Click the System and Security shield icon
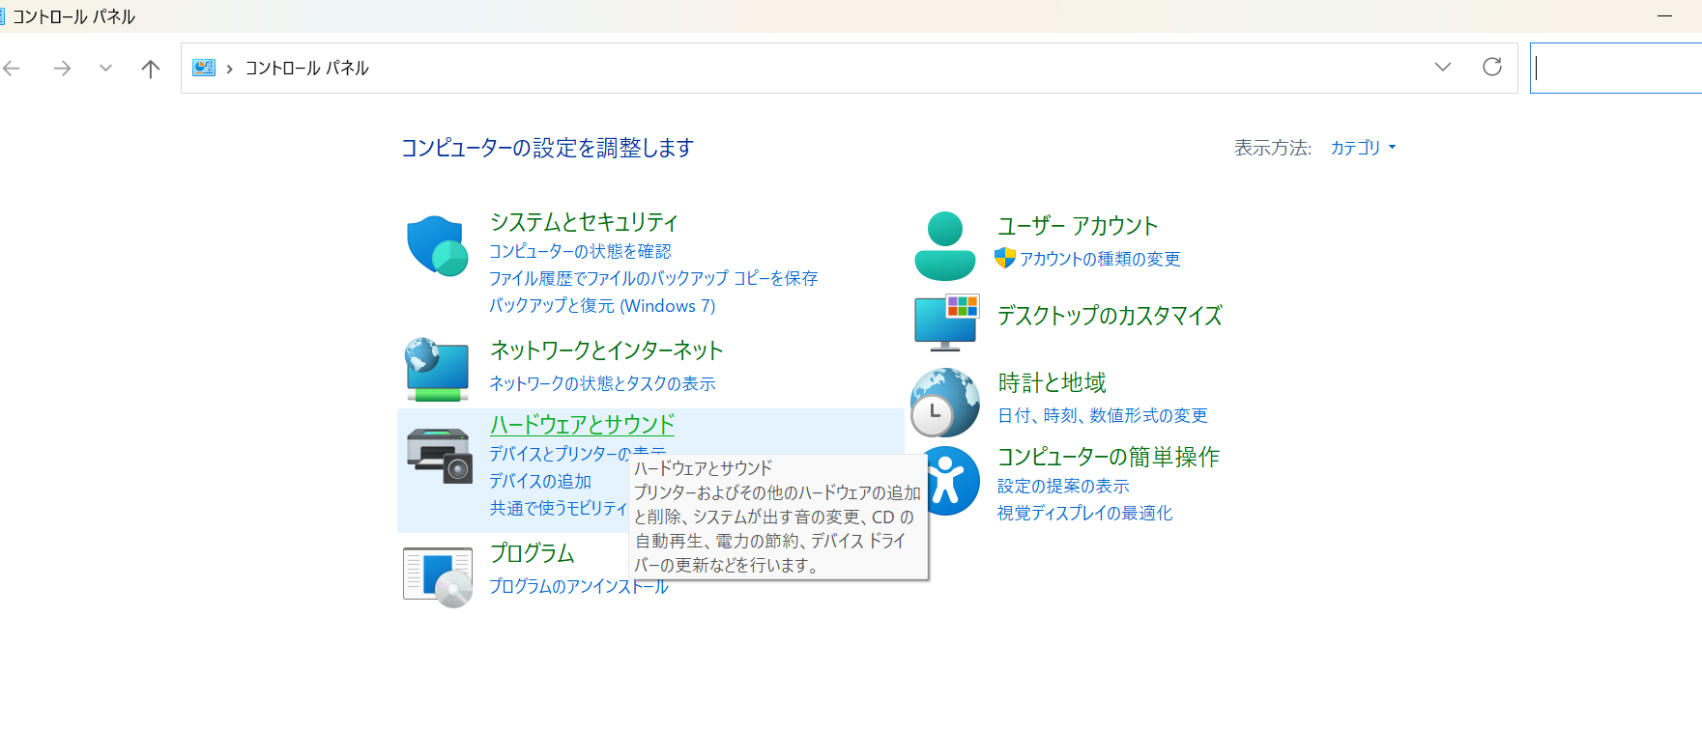 [438, 245]
